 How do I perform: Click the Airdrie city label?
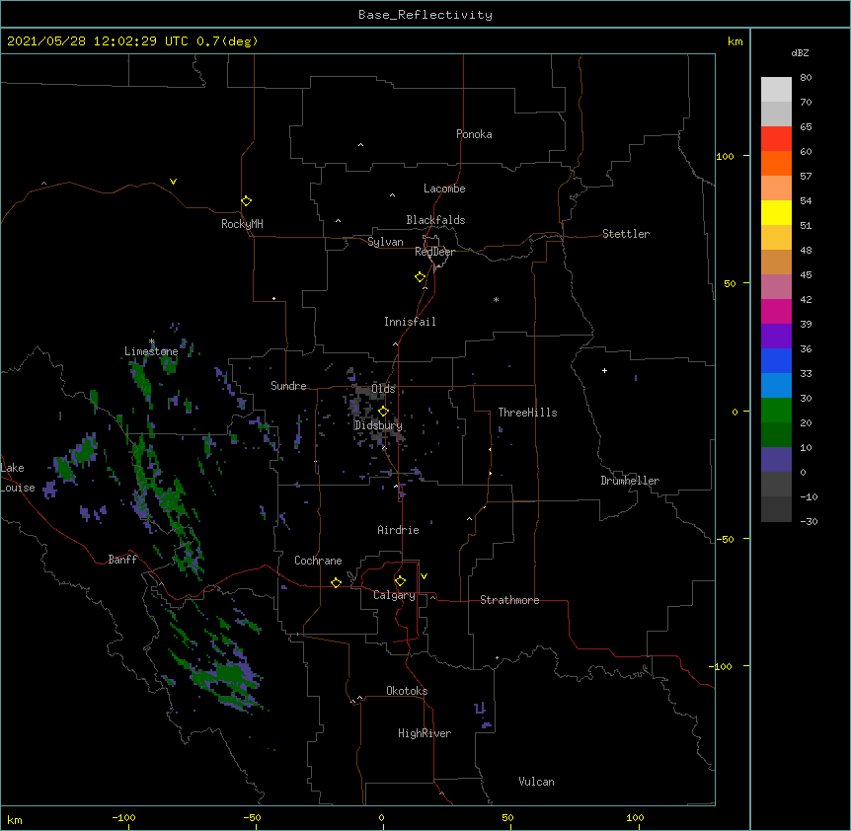pos(399,530)
